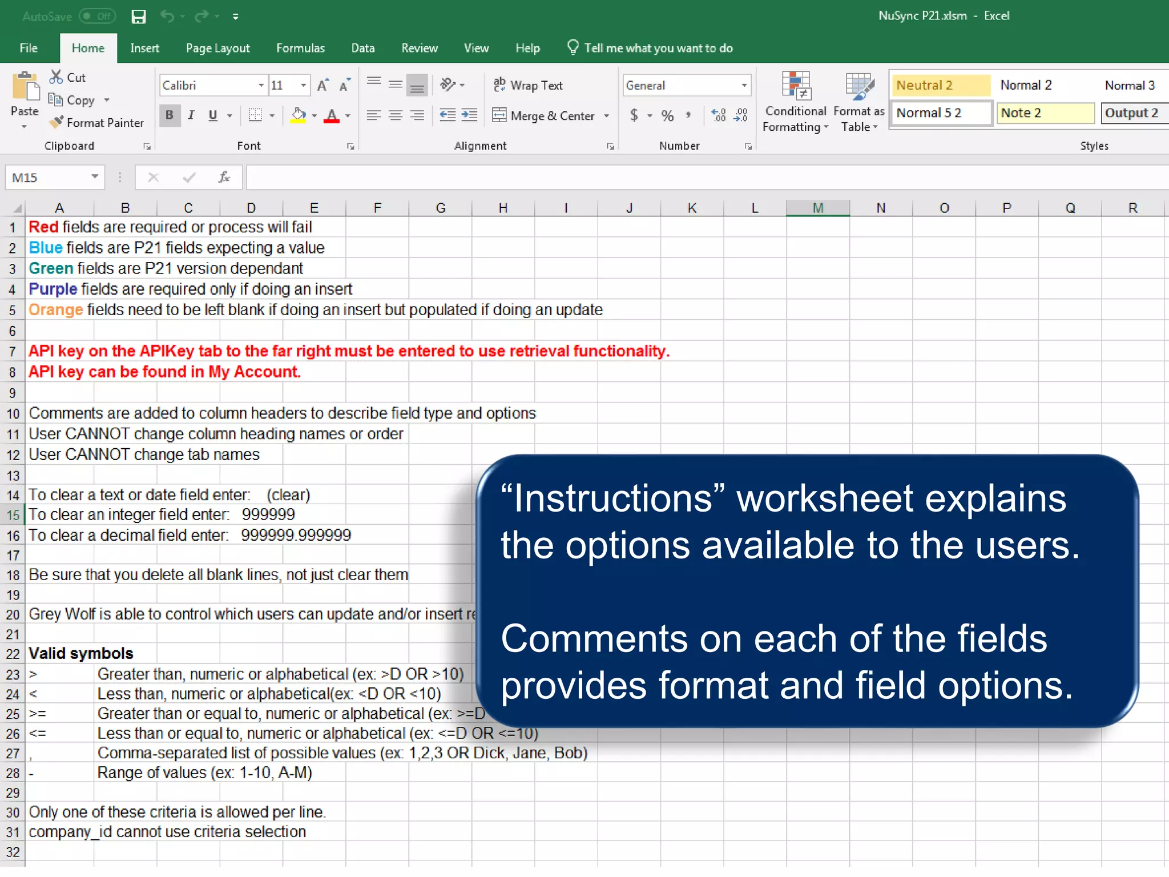Click the Percent Style icon
This screenshot has width=1169, height=877.
click(667, 116)
